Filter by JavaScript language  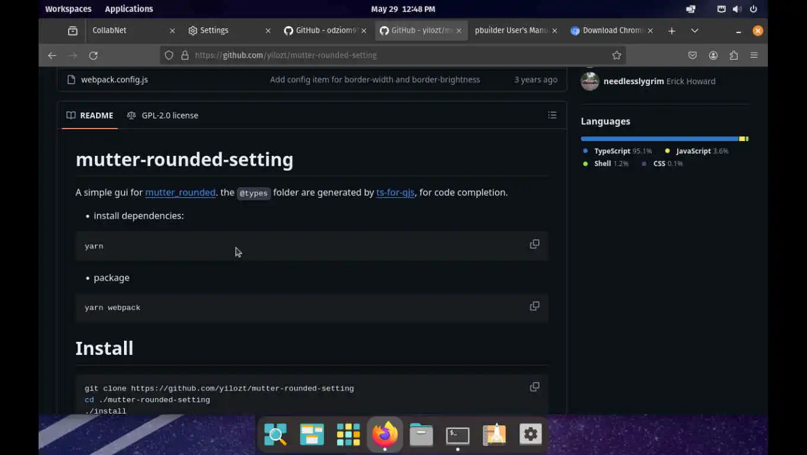(697, 151)
